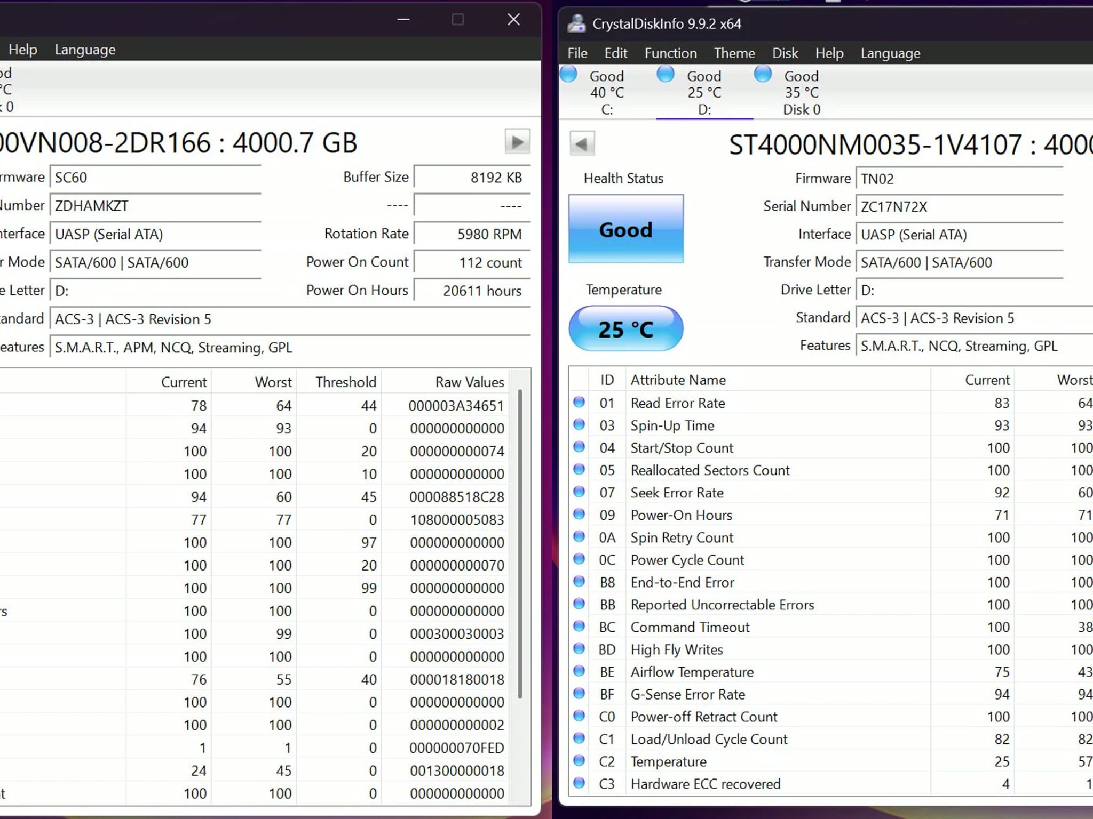The height and width of the screenshot is (819, 1093).
Task: Click status dot for Hardware ECC recovered
Action: (579, 783)
